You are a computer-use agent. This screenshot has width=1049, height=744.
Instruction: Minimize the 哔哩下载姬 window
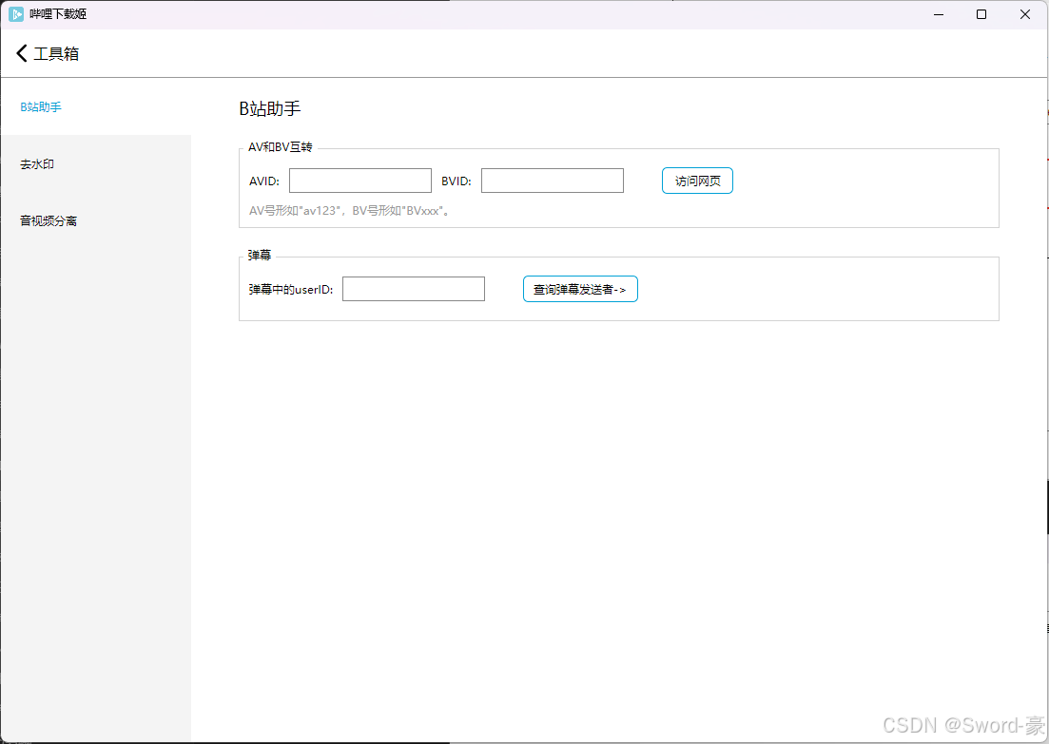click(x=939, y=14)
